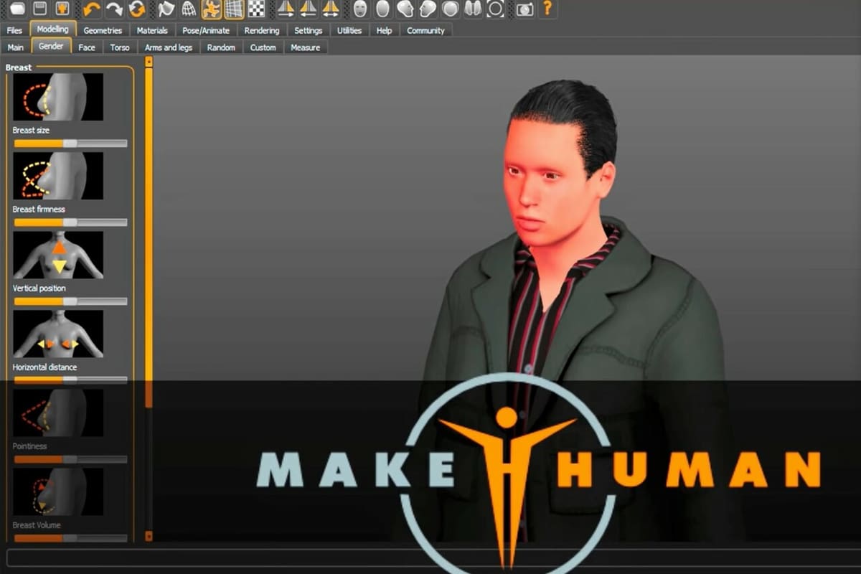
Task: Click the 'Horizontal distance' label
Action: [44, 367]
